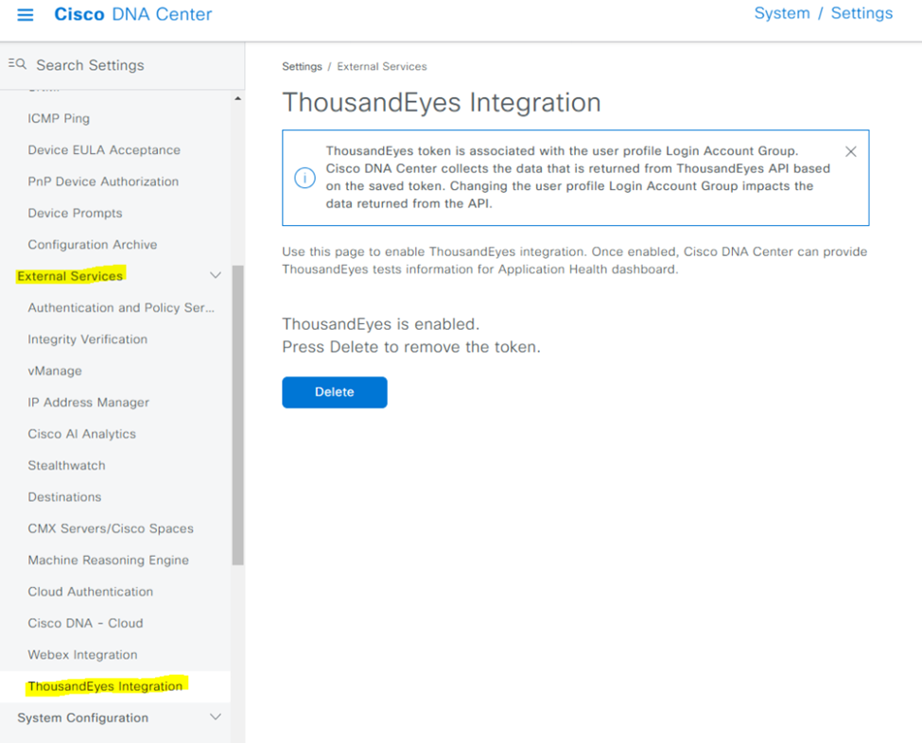
Task: Click the Search Settings magnifier icon
Action: (x=15, y=63)
